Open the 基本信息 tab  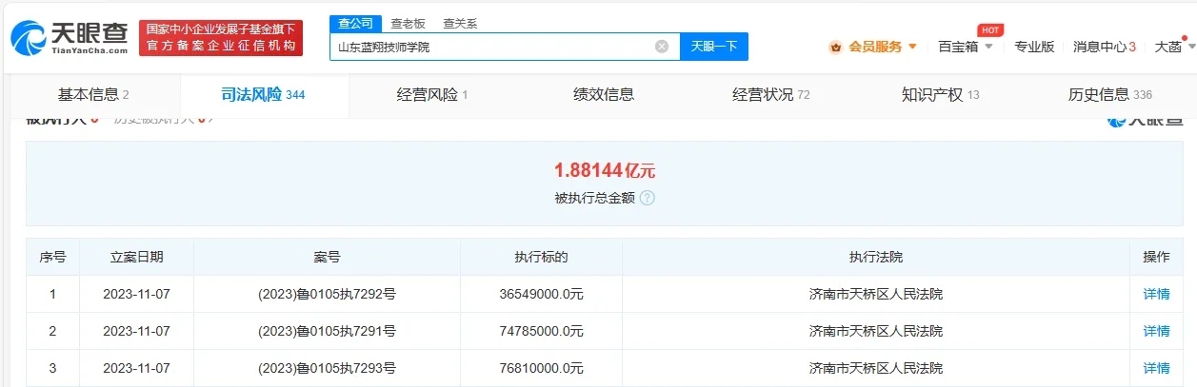[x=93, y=94]
